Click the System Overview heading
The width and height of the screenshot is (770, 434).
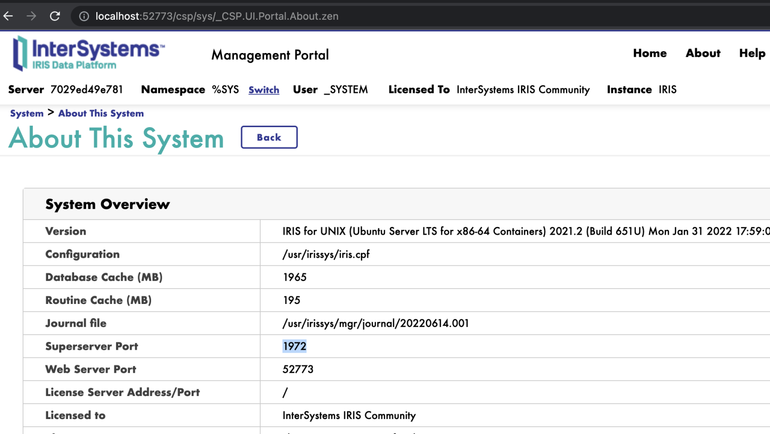pyautogui.click(x=108, y=204)
